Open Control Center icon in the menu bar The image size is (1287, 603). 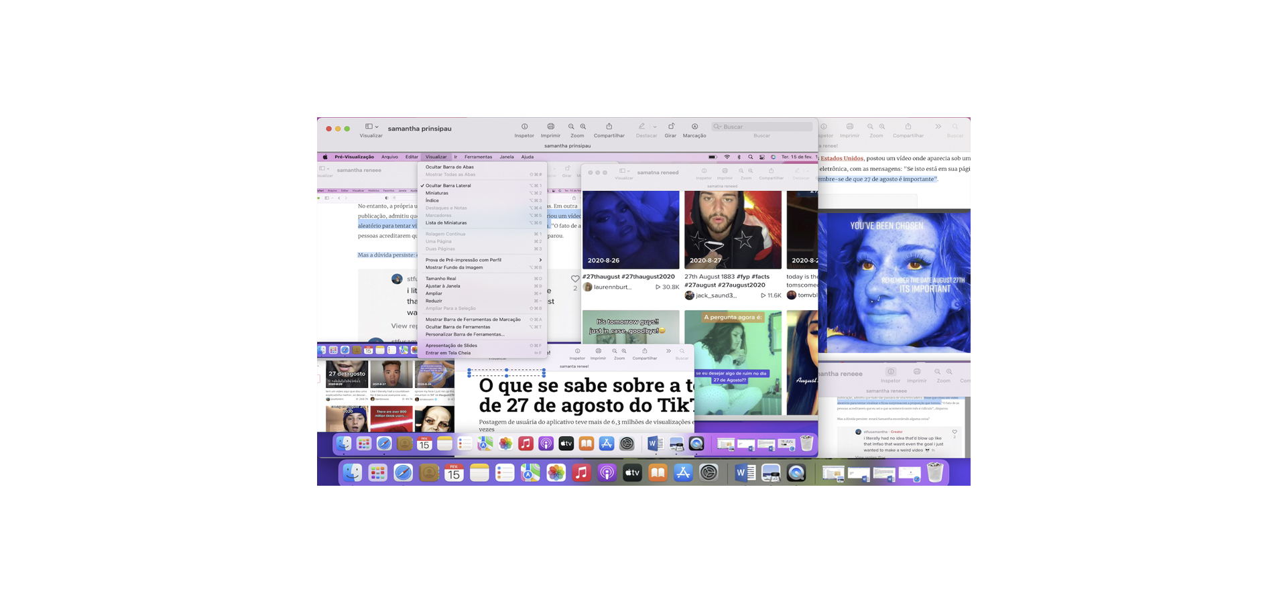point(762,157)
